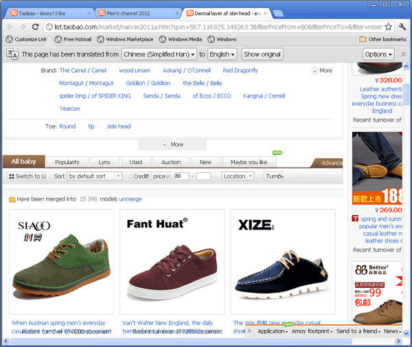Screen dimensions: 412x347
Task: Expand More brands list
Action: coord(322,71)
